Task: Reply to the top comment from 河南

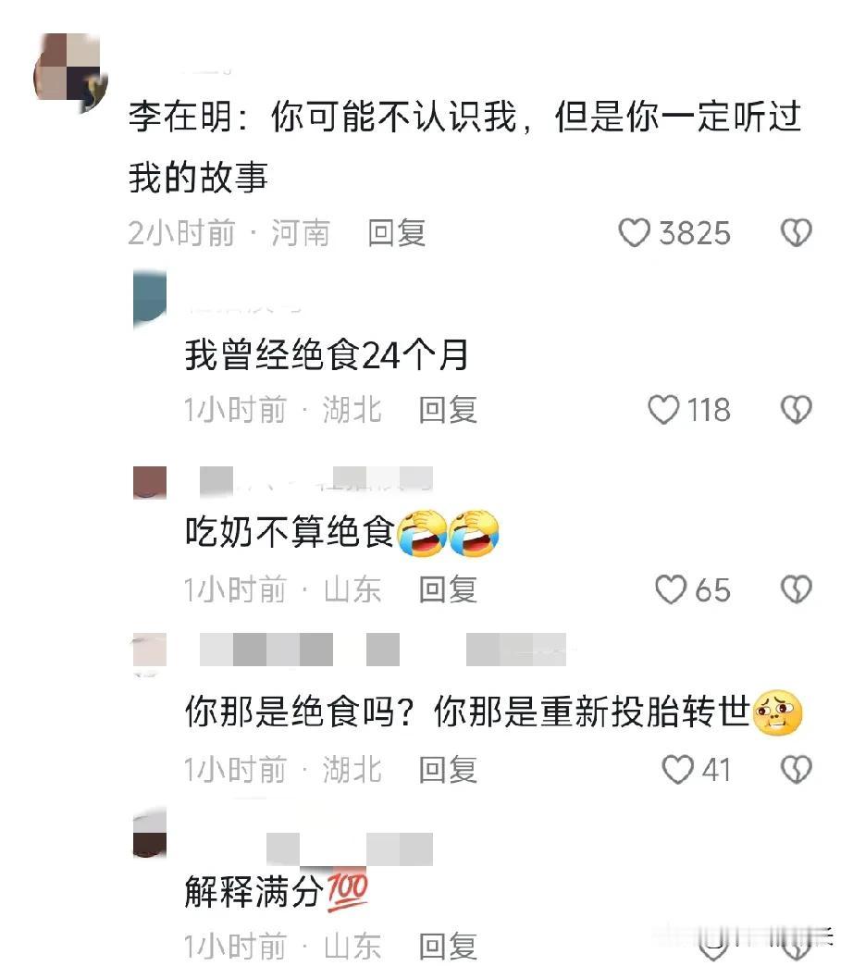Action: [397, 233]
